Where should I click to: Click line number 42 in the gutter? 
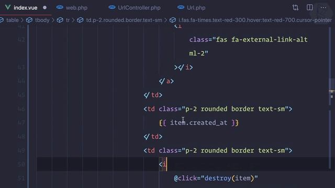point(21,40)
